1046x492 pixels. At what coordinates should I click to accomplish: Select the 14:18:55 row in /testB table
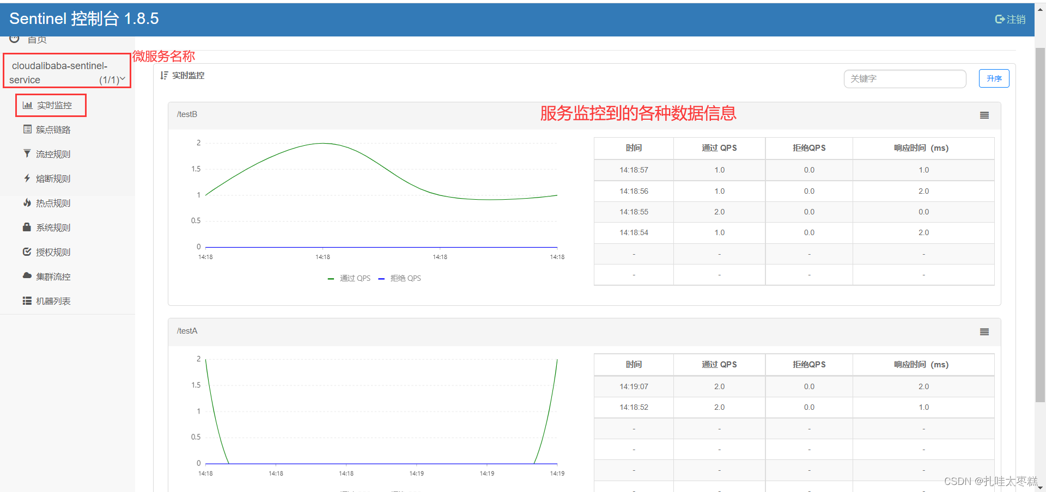[x=794, y=212]
